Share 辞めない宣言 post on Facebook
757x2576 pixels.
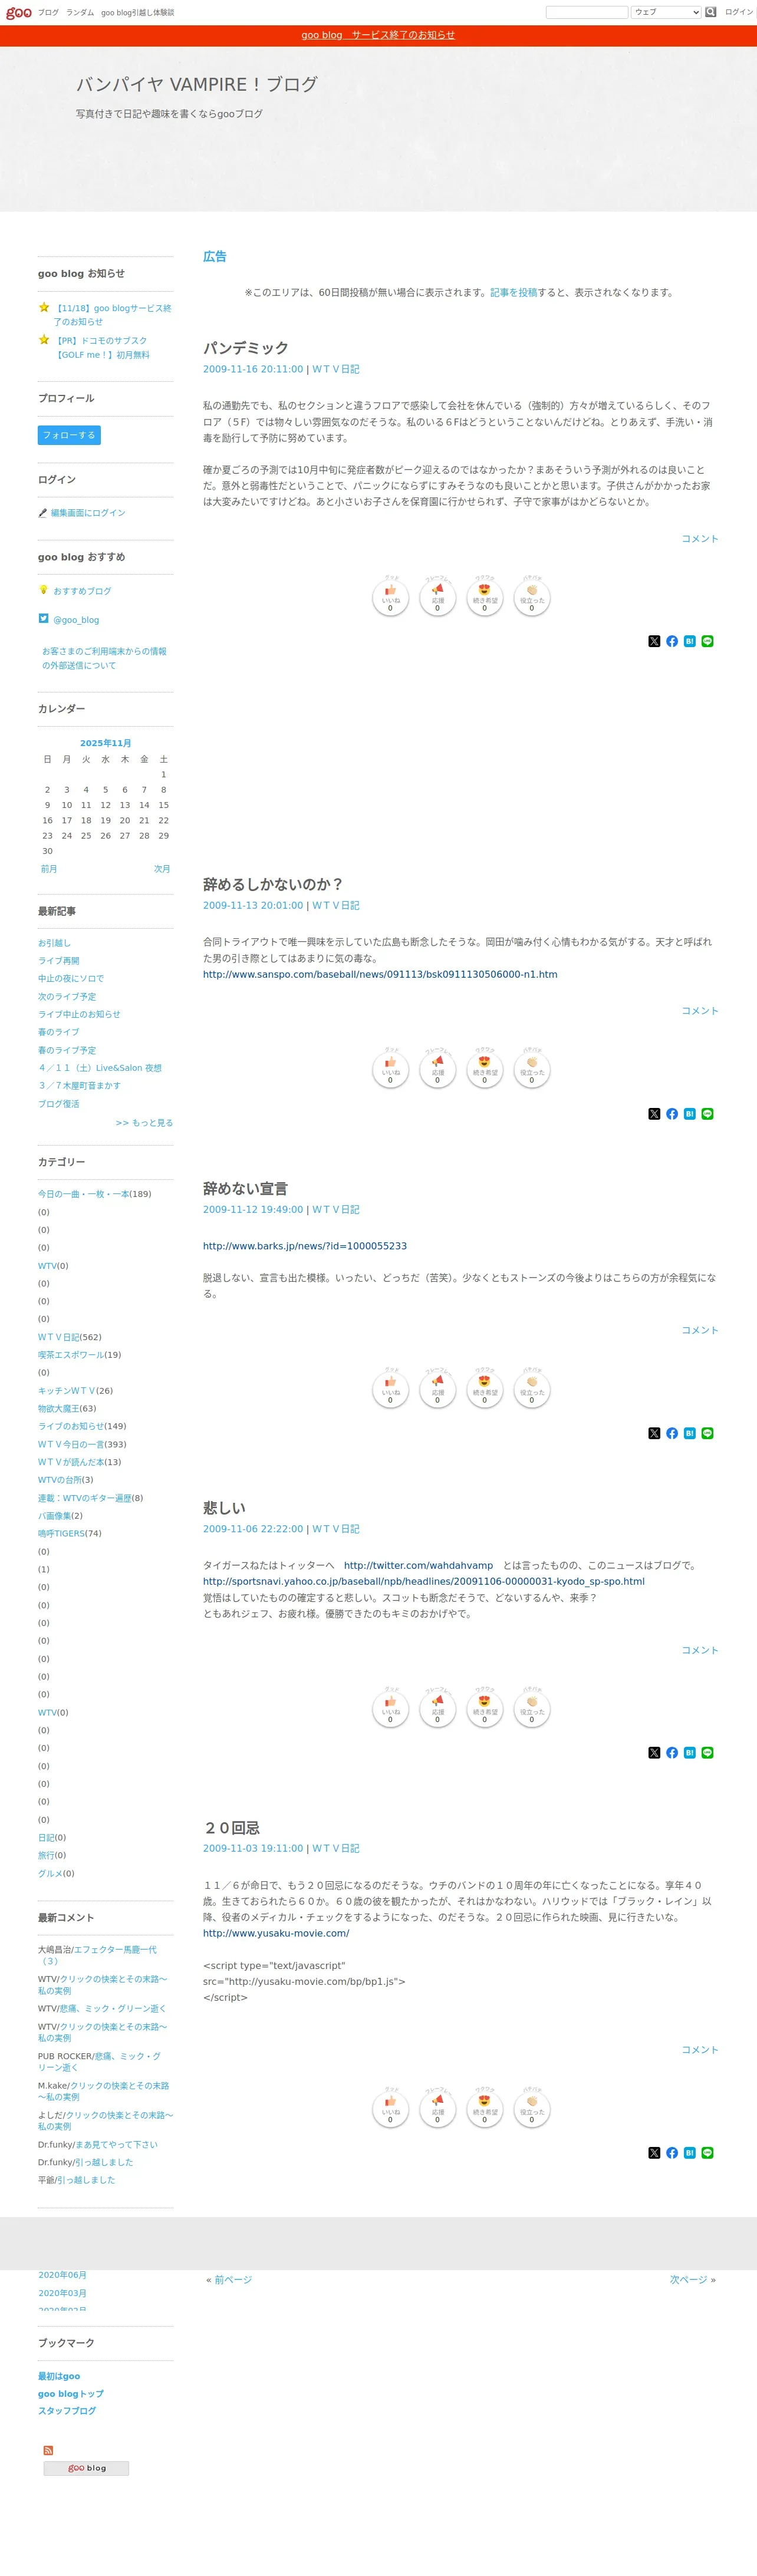click(x=672, y=1433)
